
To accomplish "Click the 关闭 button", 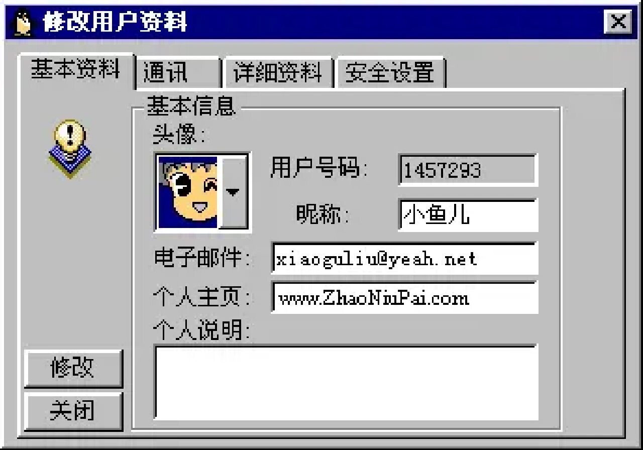I will (x=73, y=411).
